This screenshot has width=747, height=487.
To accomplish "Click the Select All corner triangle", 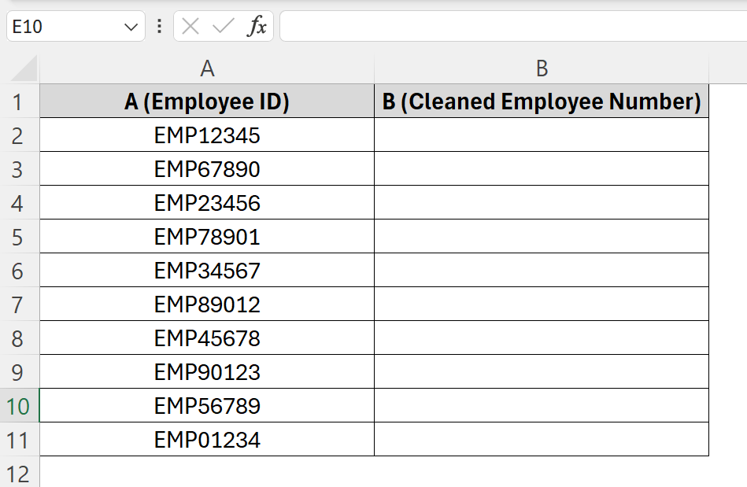I will click(x=24, y=68).
